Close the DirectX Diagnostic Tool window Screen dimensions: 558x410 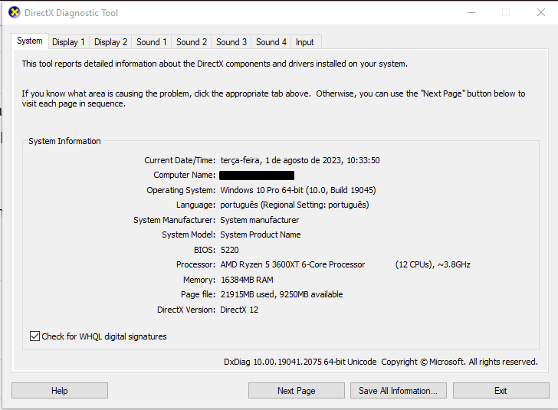[x=541, y=12]
